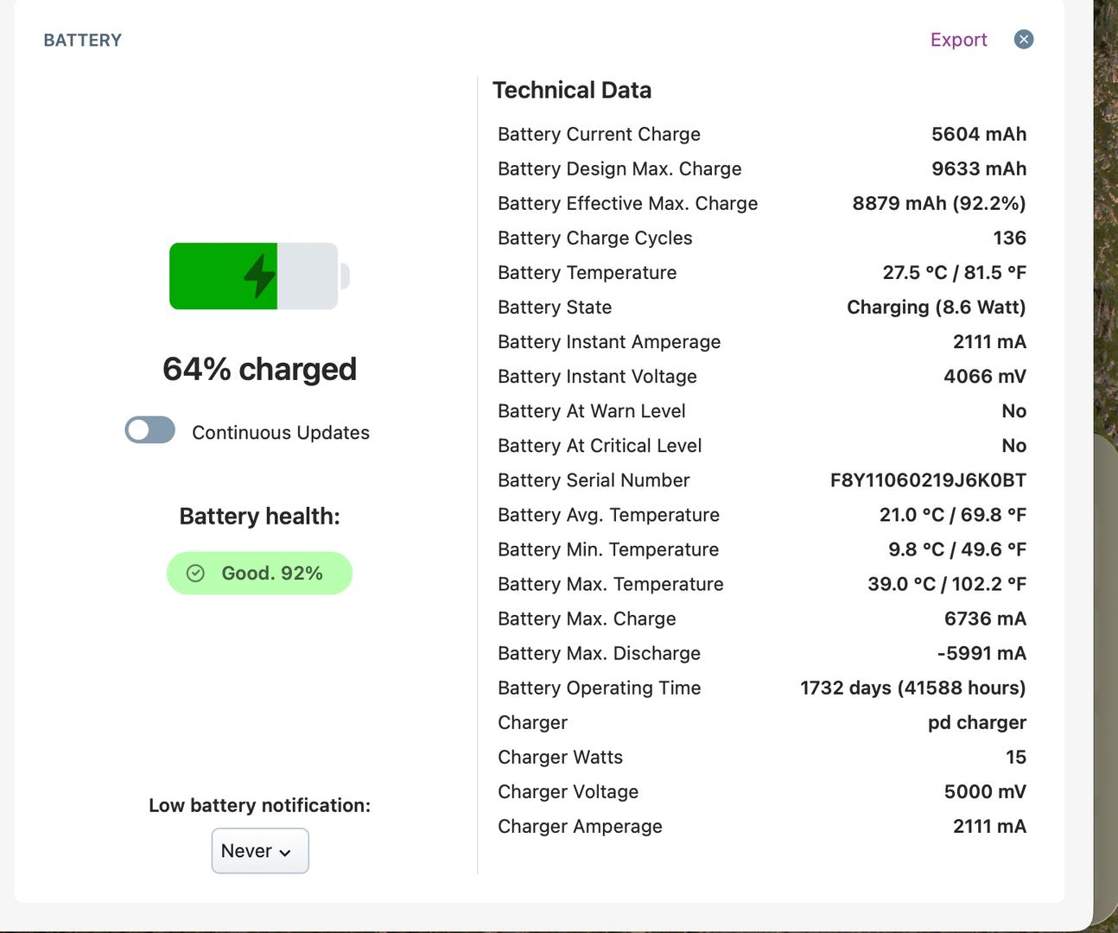Click the "64% charged" status text

pos(259,369)
